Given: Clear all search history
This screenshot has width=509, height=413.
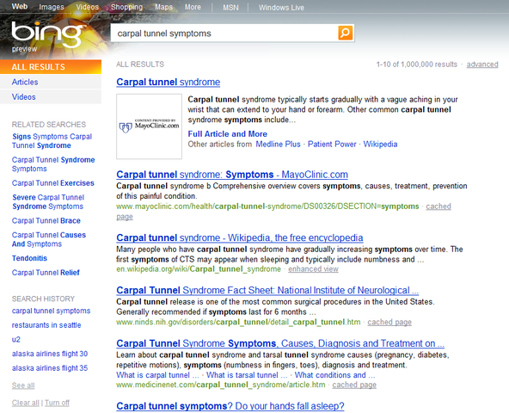Looking at the screenshot, I should [25, 403].
